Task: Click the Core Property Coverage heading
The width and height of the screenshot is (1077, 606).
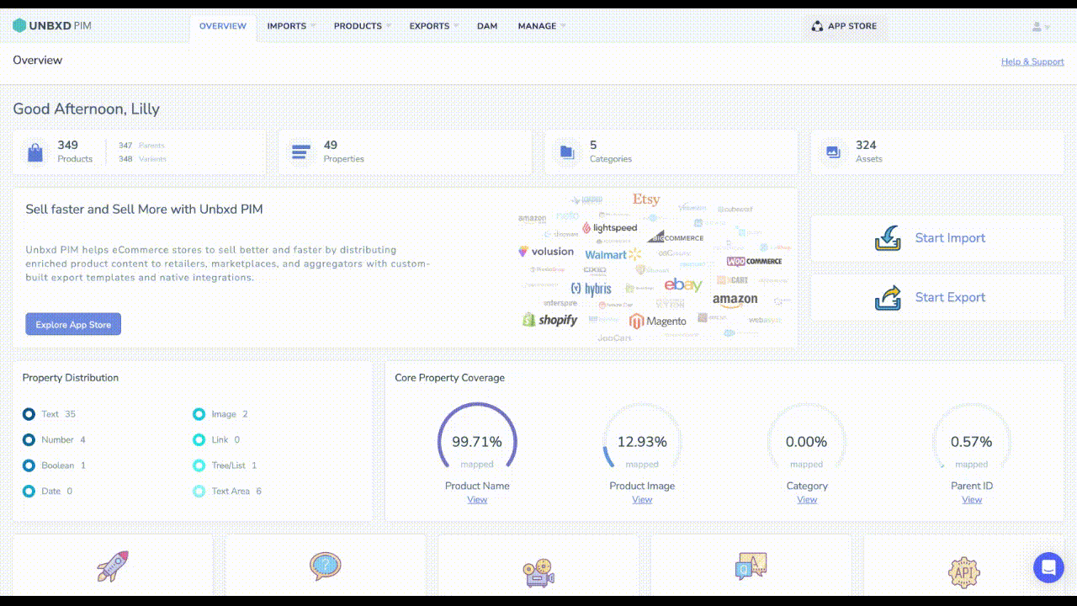Action: point(450,378)
